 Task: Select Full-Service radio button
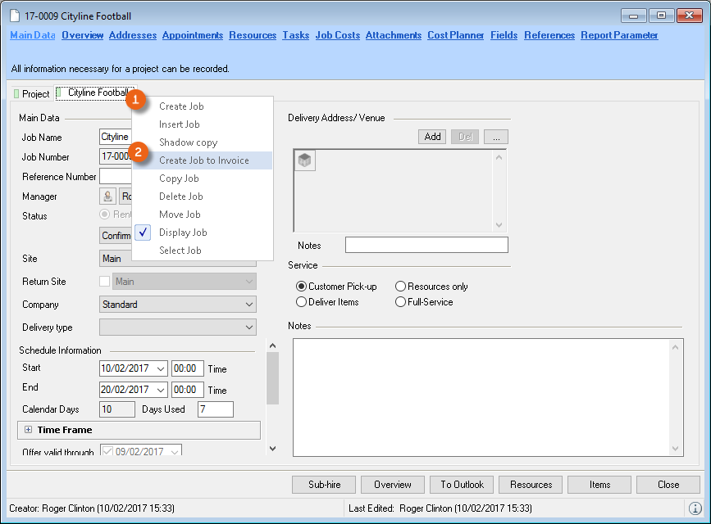(x=400, y=302)
